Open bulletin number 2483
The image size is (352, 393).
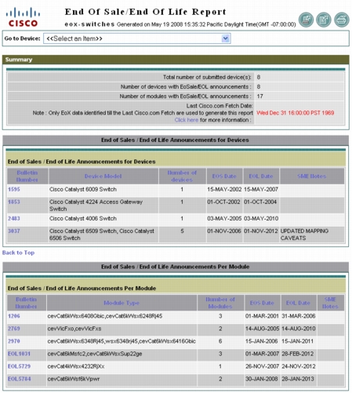[x=14, y=218]
